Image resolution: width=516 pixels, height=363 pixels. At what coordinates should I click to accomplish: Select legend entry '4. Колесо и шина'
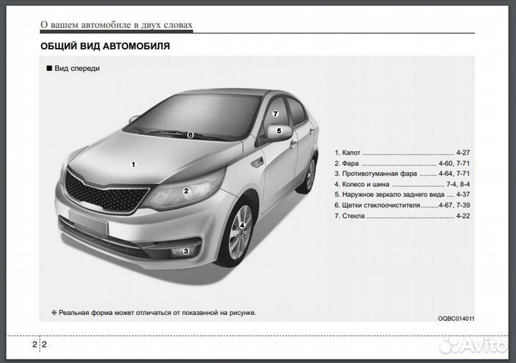click(362, 184)
